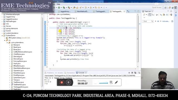This screenshot has height=100, width=178.
Task: Expand the Jagged Array project
Action: coord(2,17)
